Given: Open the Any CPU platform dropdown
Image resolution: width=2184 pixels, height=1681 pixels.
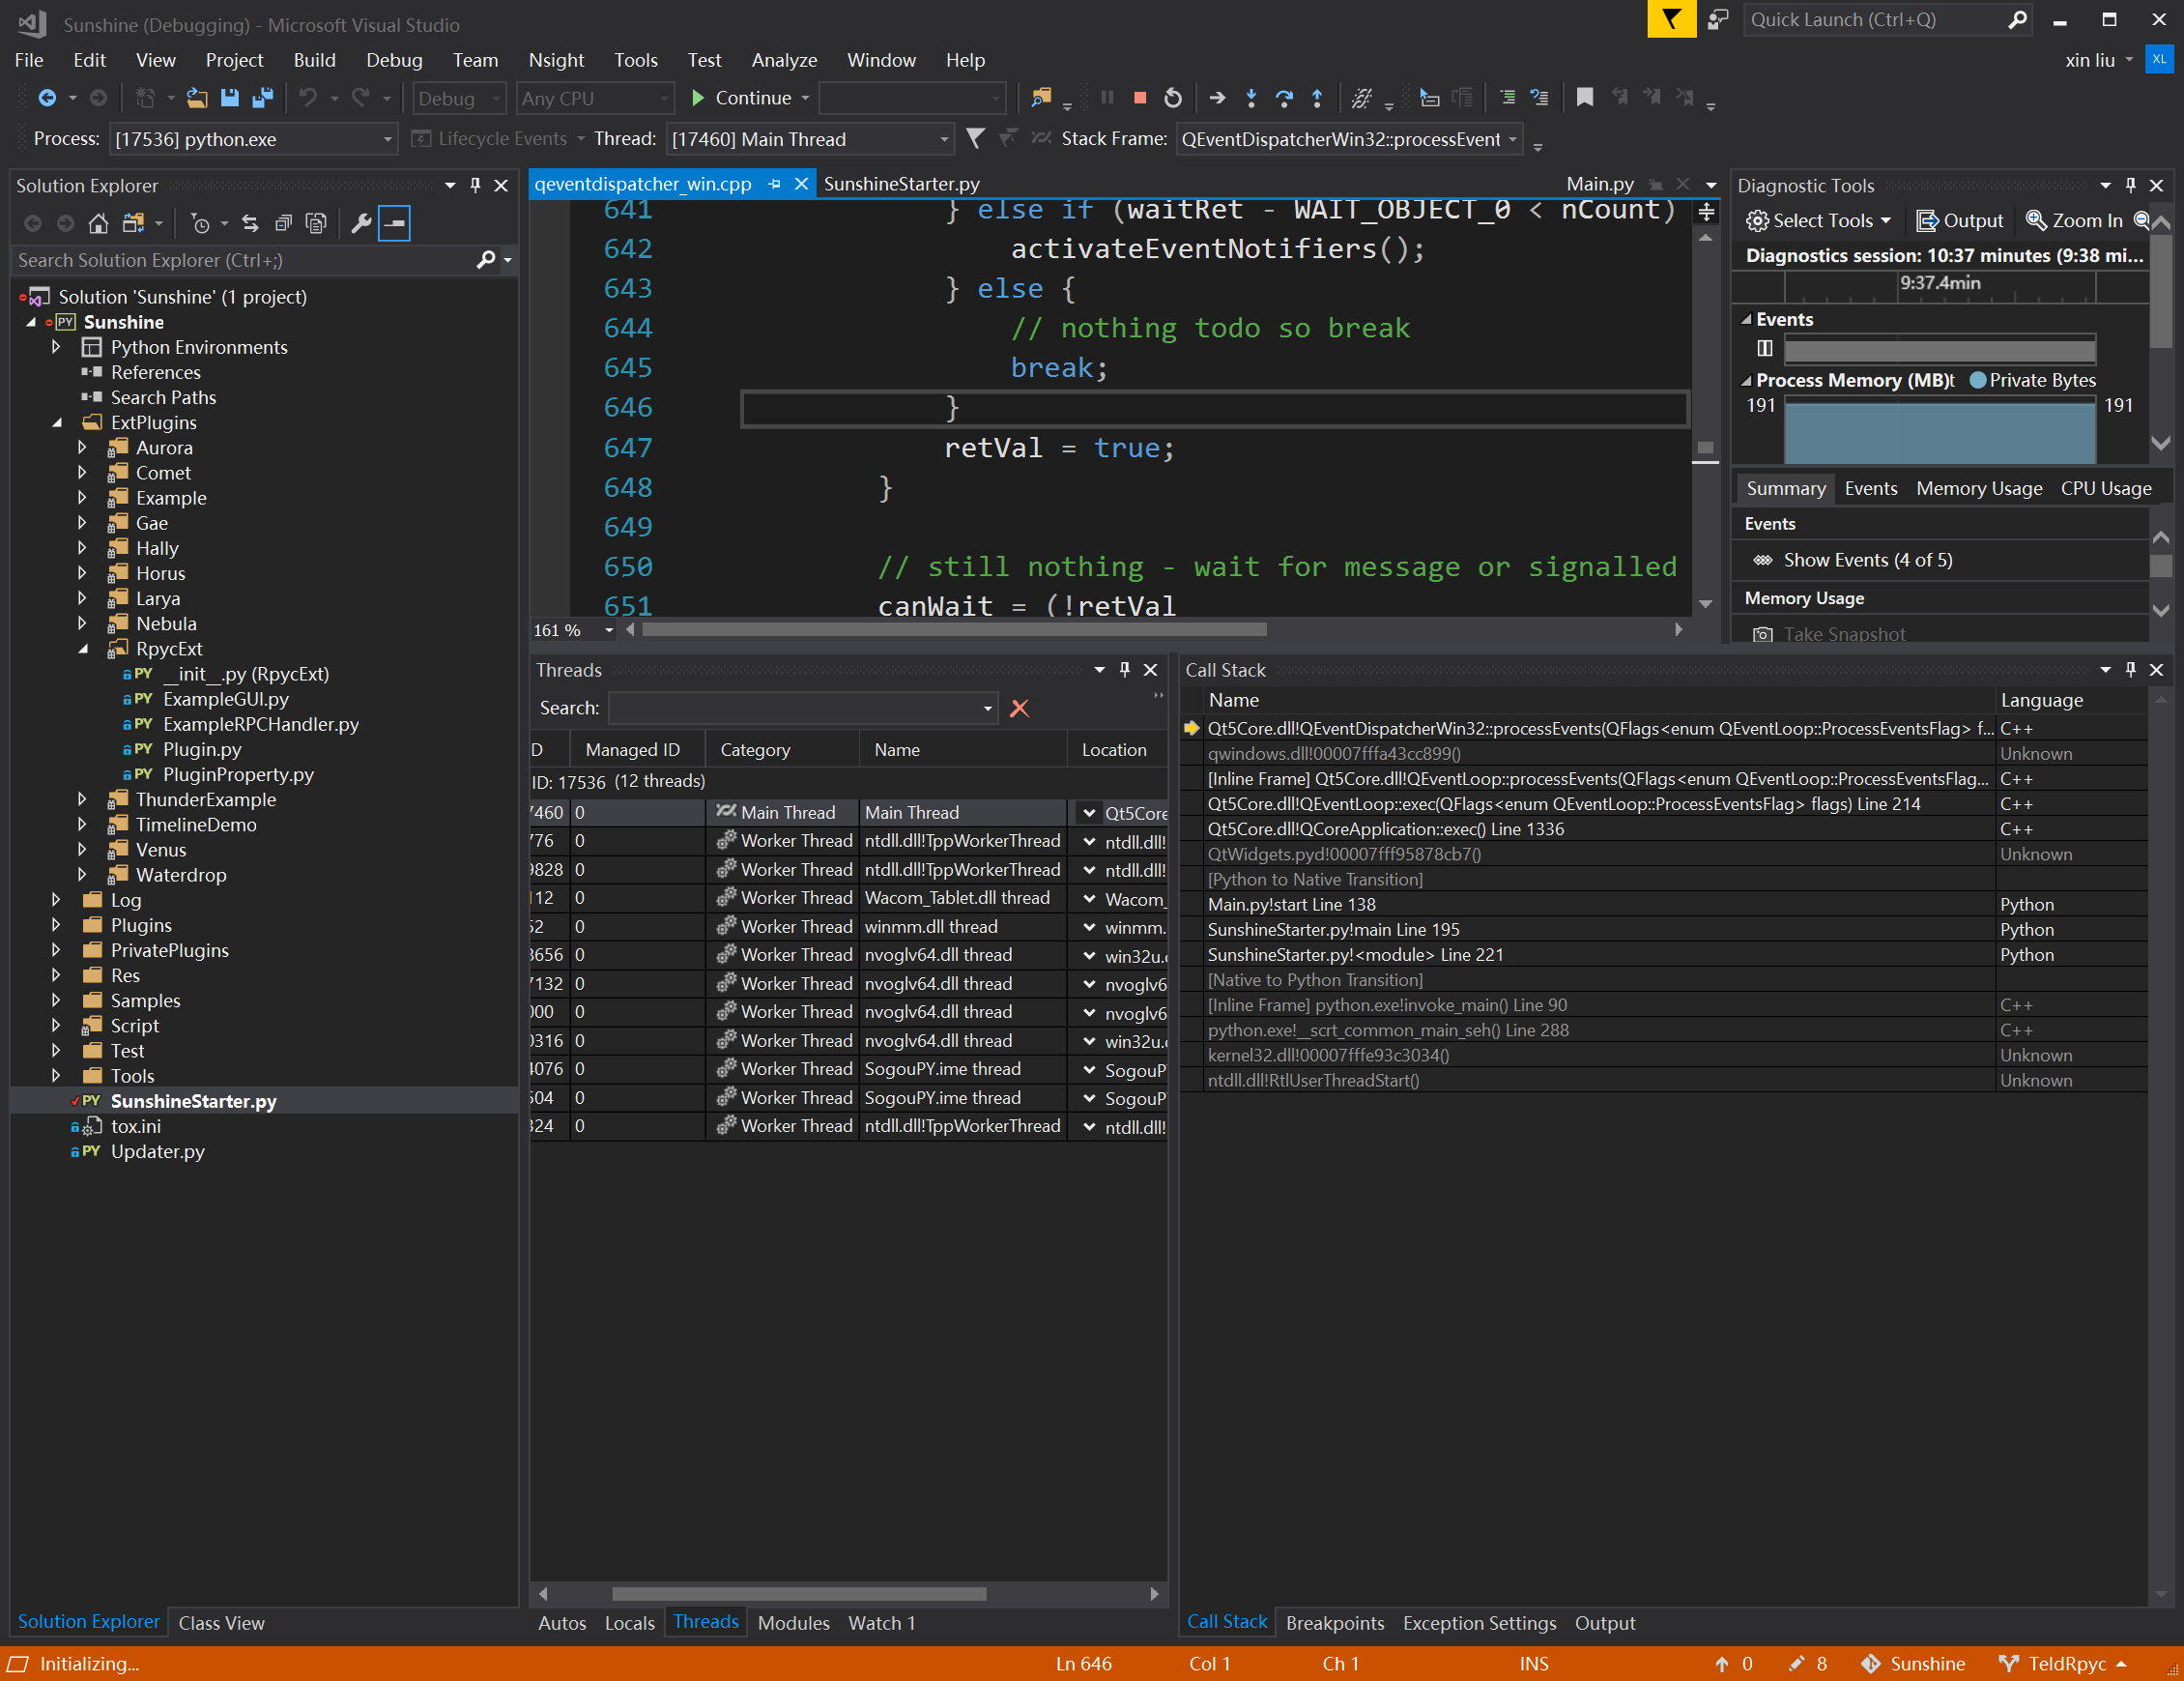Looking at the screenshot, I should [x=594, y=98].
